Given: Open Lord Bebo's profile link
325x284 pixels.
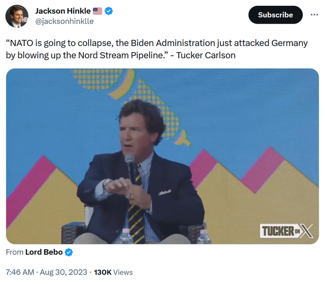Looking at the screenshot, I should coord(44,252).
